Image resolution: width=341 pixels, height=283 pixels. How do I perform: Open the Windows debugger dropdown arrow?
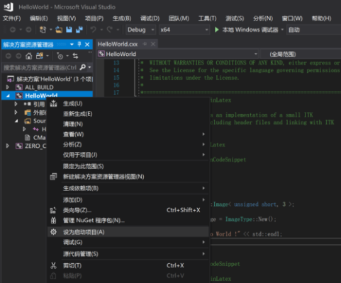click(282, 30)
